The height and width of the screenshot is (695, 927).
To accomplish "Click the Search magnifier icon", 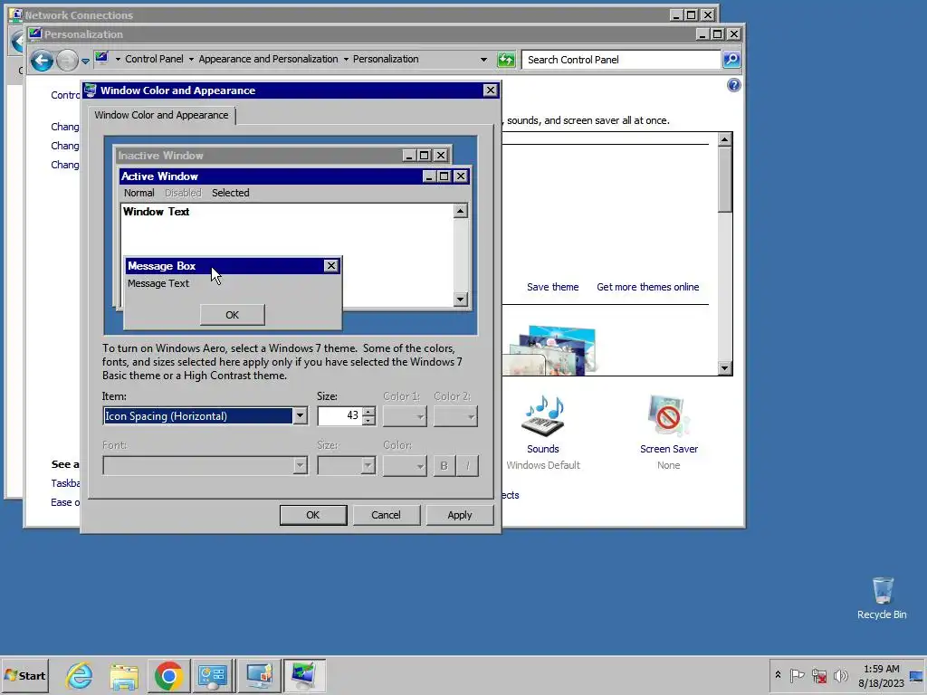I will coord(731,59).
